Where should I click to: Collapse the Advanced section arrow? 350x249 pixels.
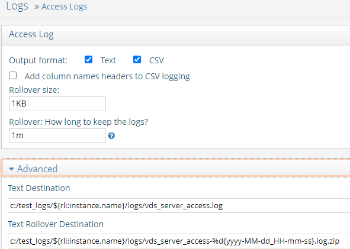pyautogui.click(x=11, y=169)
